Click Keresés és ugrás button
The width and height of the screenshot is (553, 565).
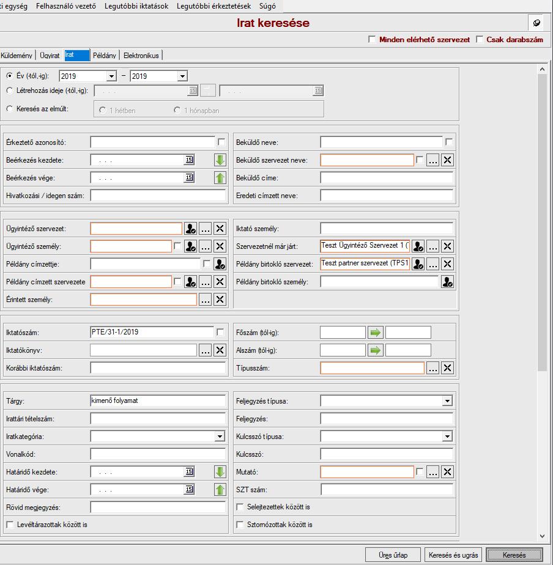point(453,555)
